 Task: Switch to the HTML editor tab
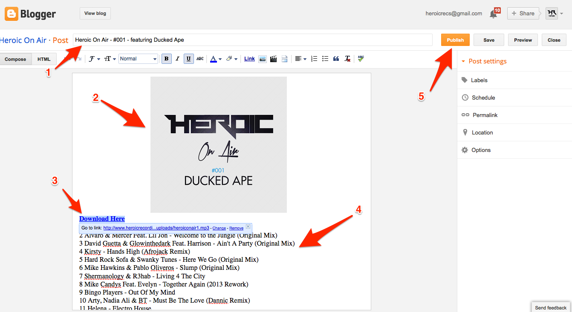click(x=44, y=59)
